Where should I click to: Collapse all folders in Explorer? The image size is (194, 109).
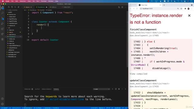18,7
